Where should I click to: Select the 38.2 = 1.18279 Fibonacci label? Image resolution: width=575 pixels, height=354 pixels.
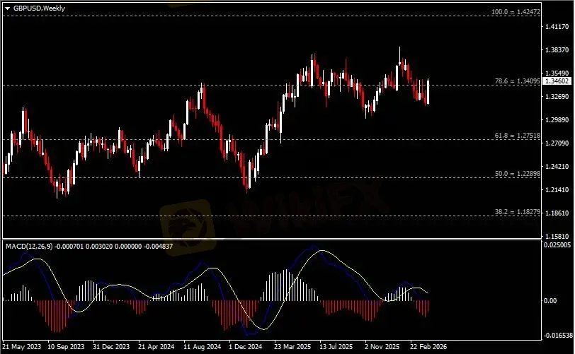coord(518,212)
